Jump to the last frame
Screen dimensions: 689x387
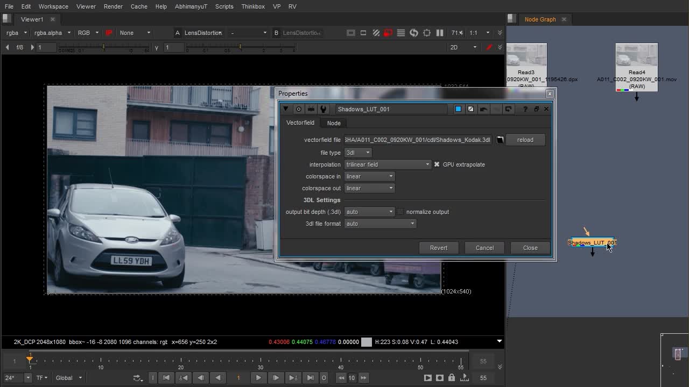310,378
